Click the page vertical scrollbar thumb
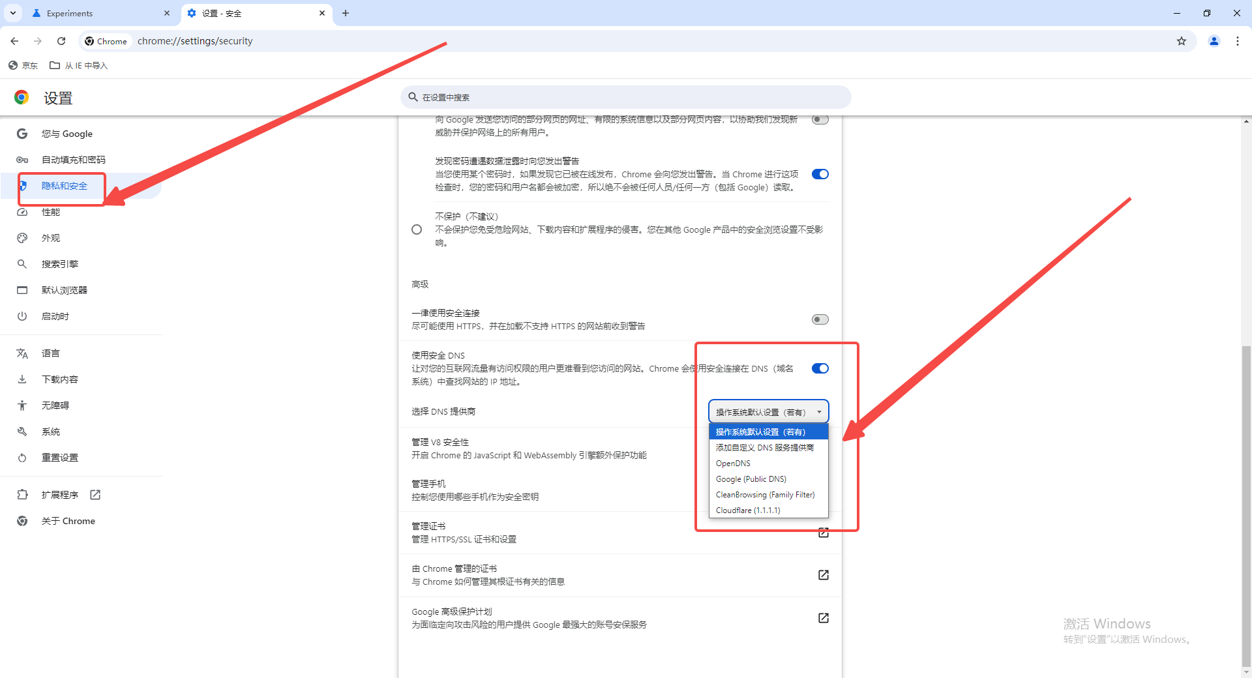 tap(1246, 505)
